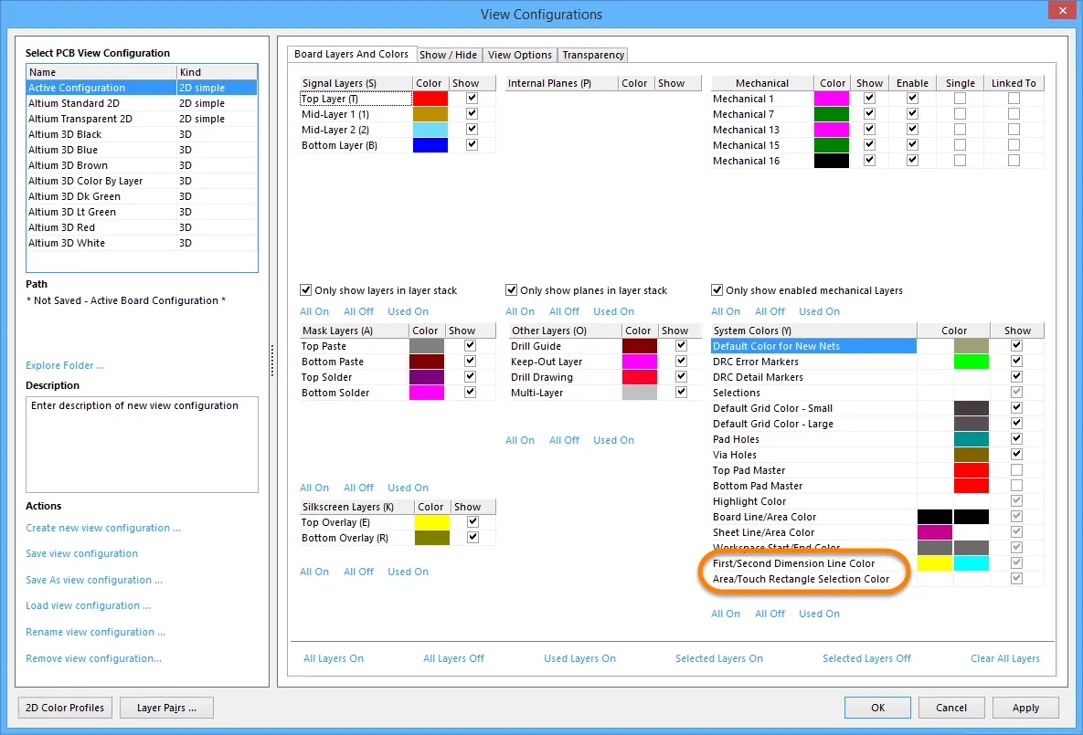The height and width of the screenshot is (735, 1083).
Task: Click the red Top Layer color swatch
Action: click(x=430, y=99)
